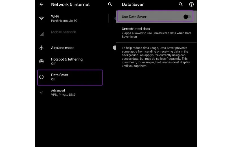Tap the back arrow in Network & internet
232x147 pixels.
(x=41, y=5)
